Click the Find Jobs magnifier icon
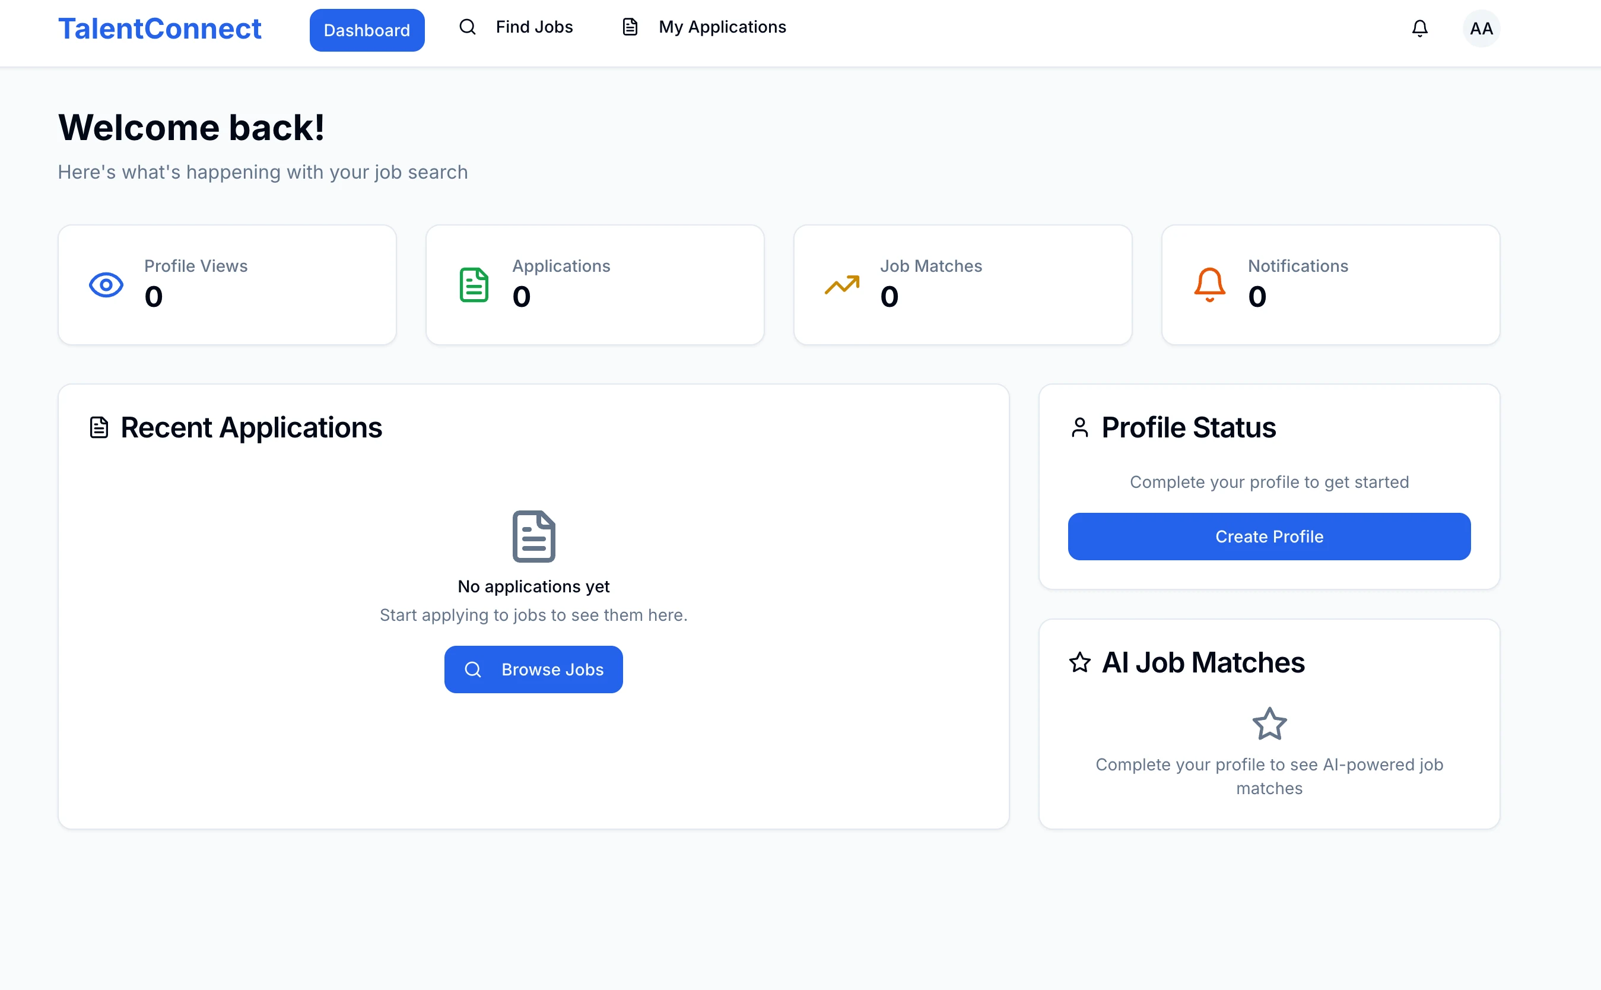 coord(468,27)
